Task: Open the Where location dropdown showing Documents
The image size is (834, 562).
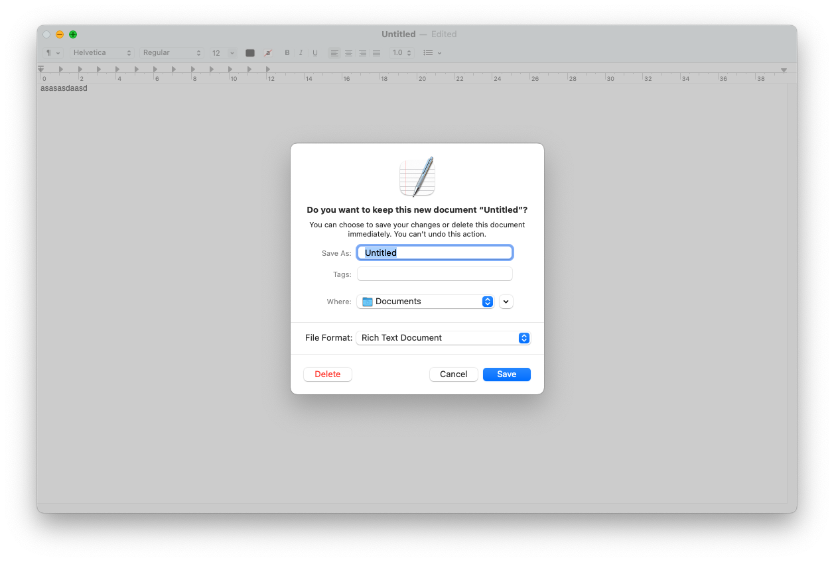Action: [425, 302]
